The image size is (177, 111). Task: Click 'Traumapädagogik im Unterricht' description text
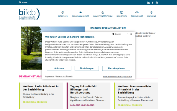(136, 99)
